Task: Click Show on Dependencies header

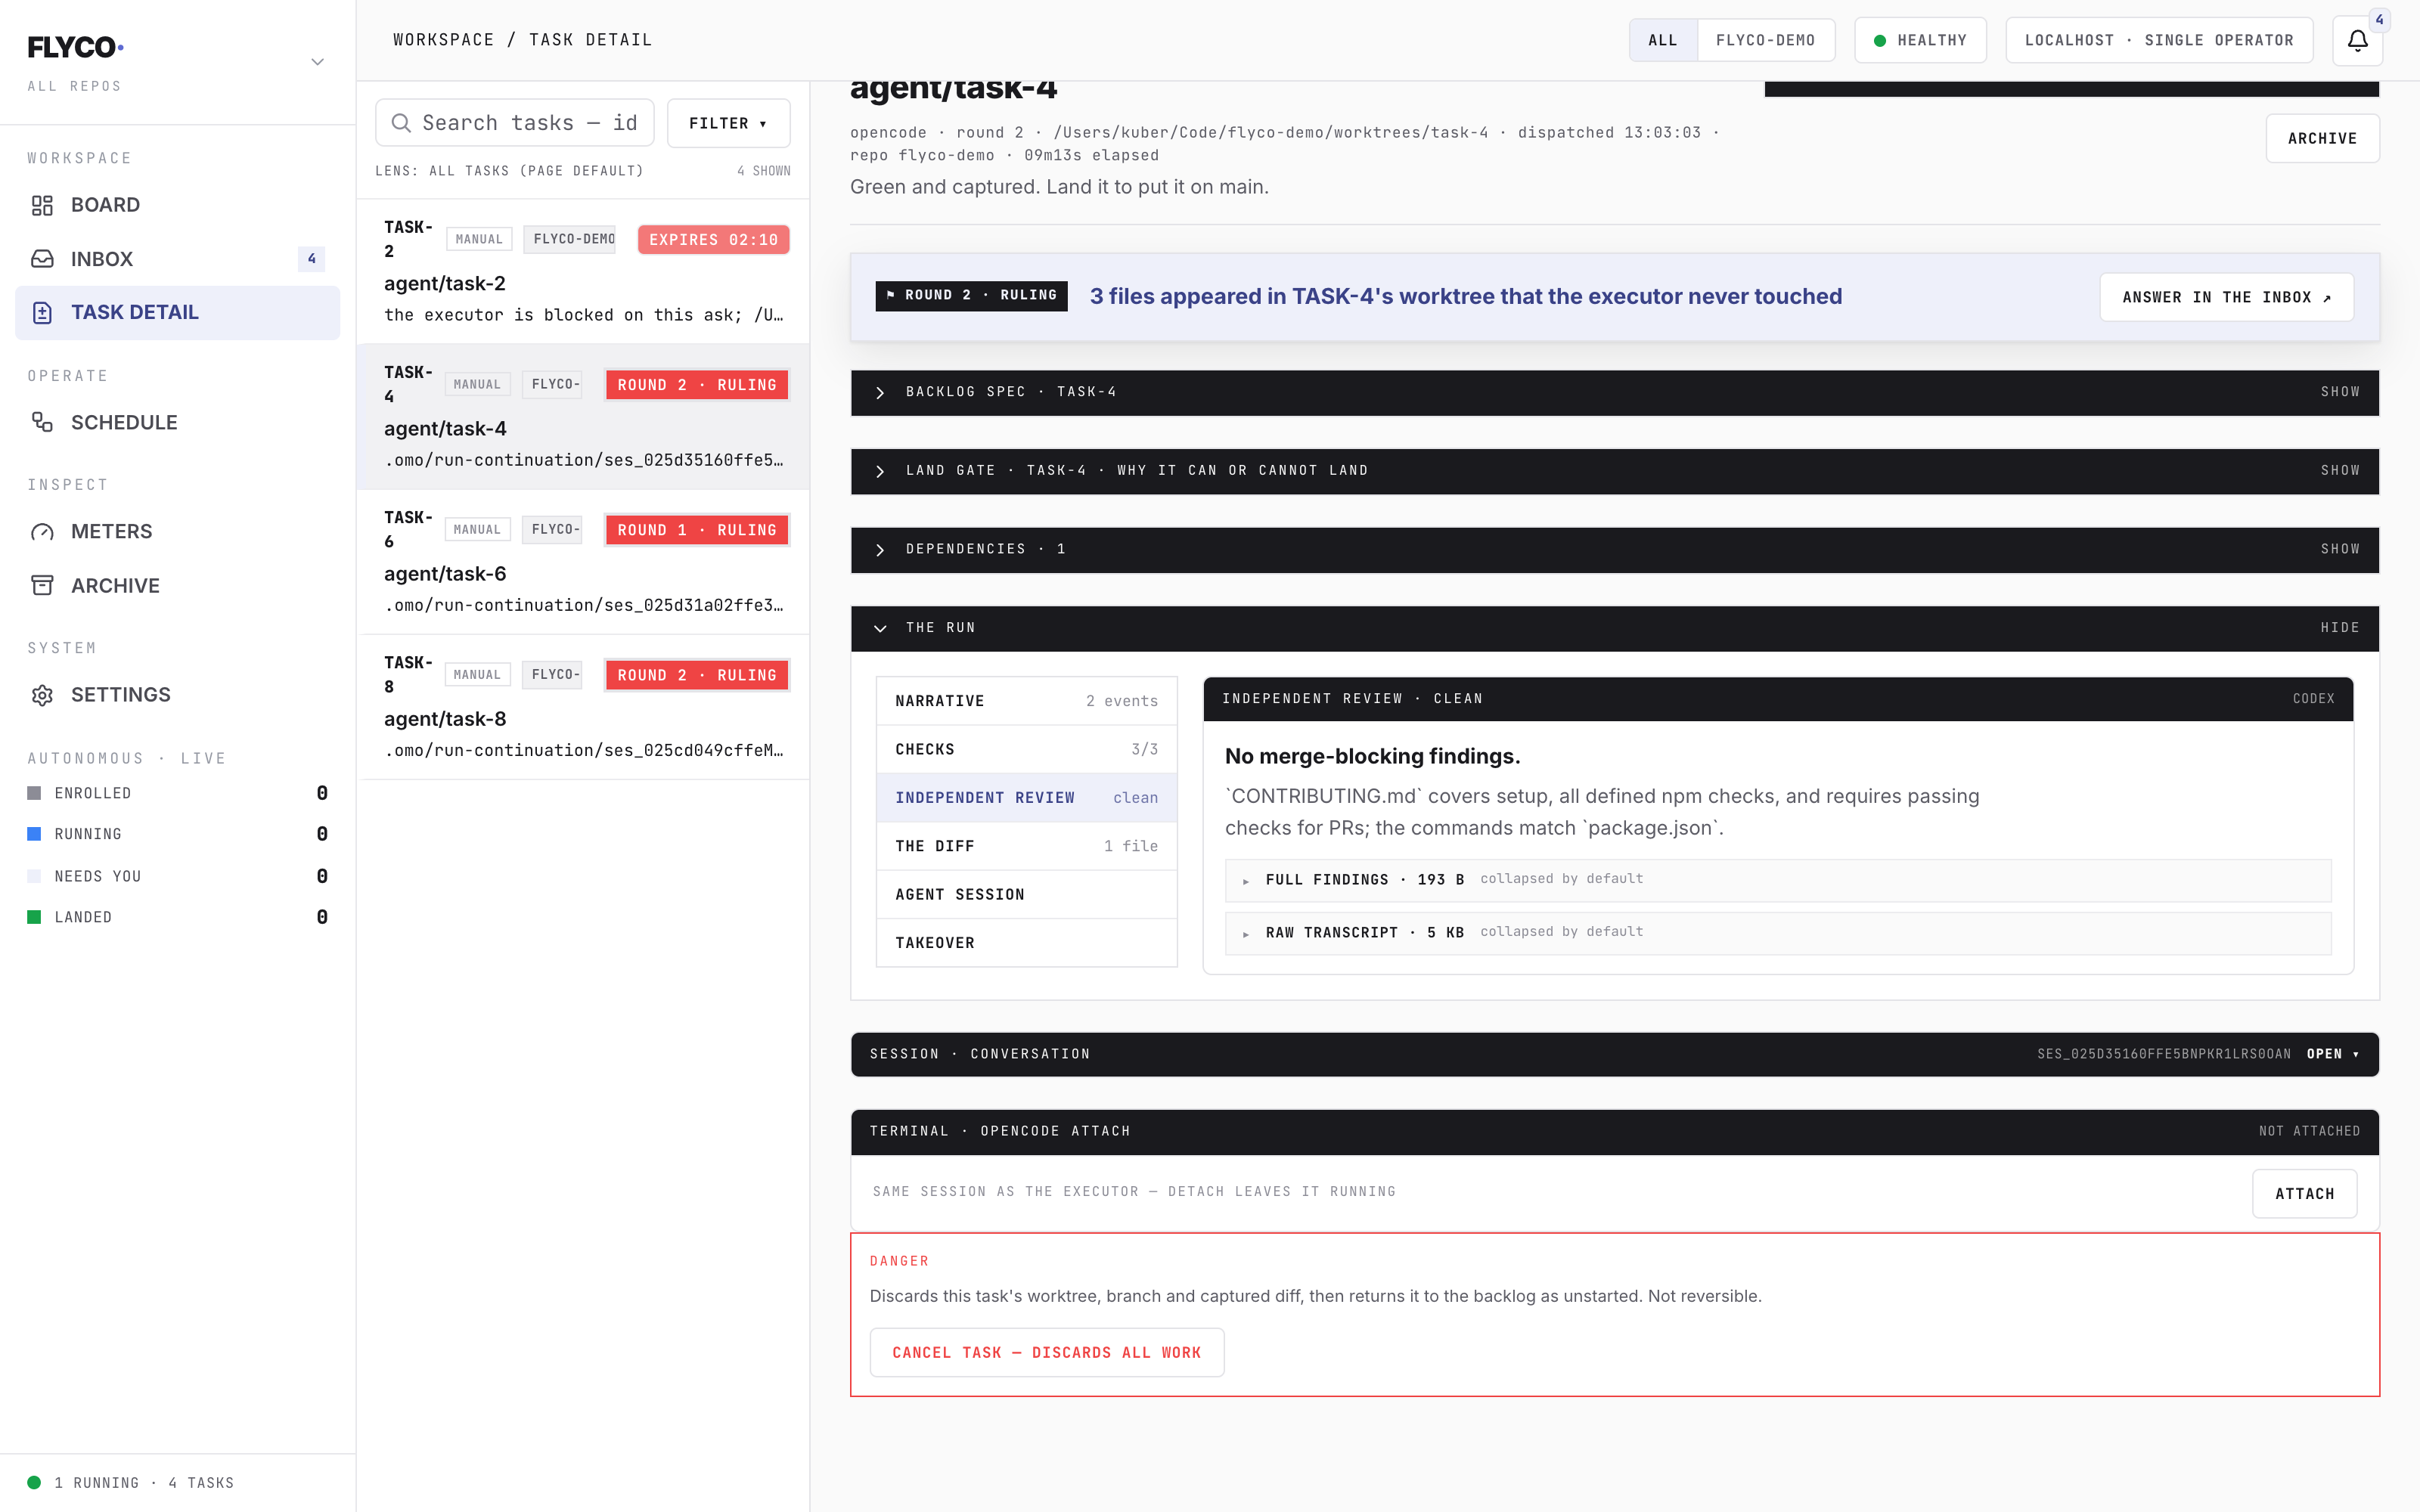Action: 2339,550
